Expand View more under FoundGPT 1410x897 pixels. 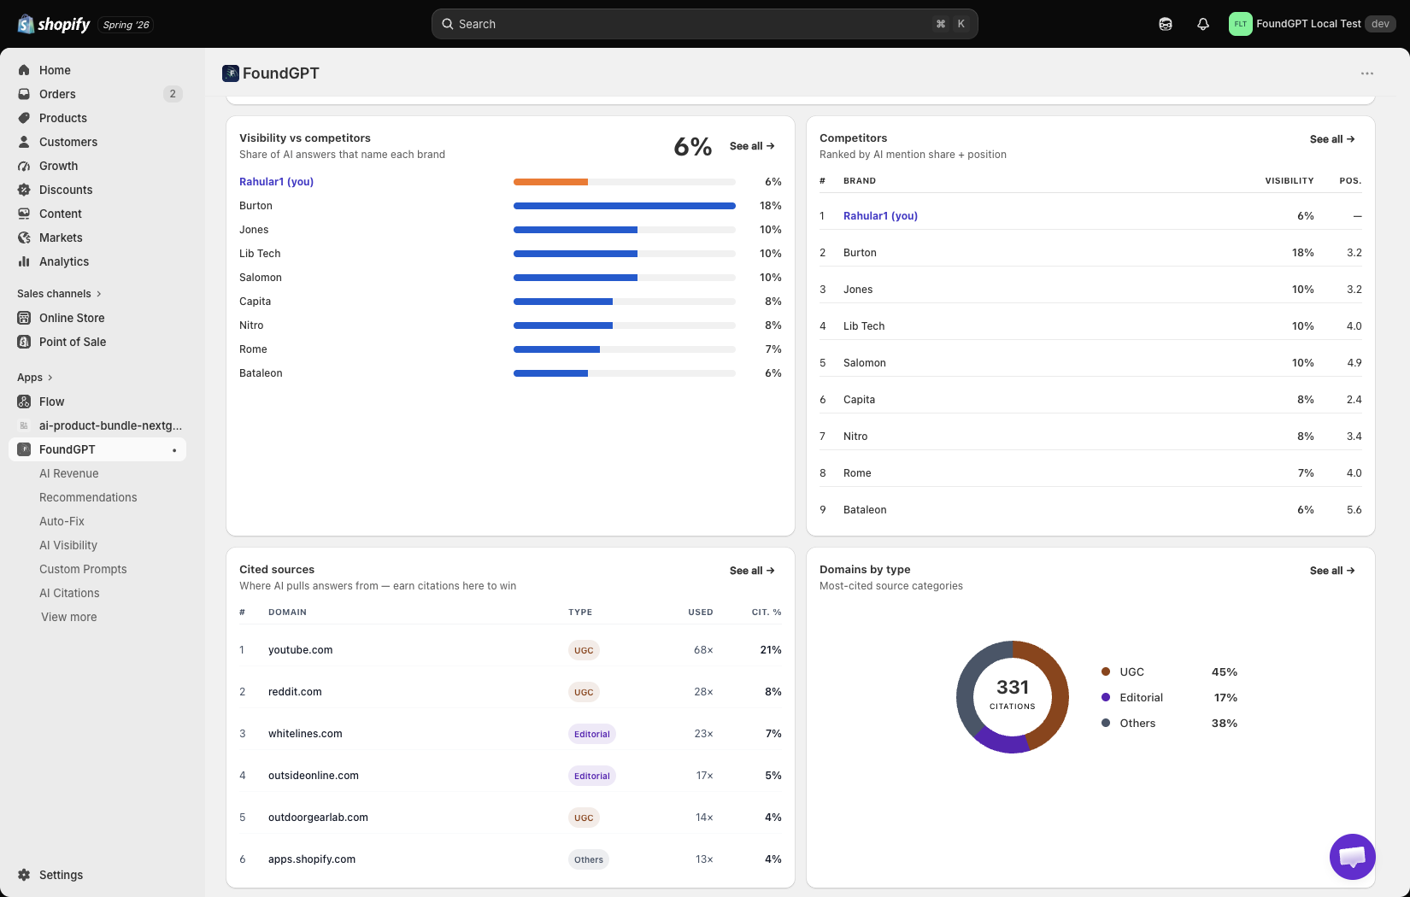[69, 617]
